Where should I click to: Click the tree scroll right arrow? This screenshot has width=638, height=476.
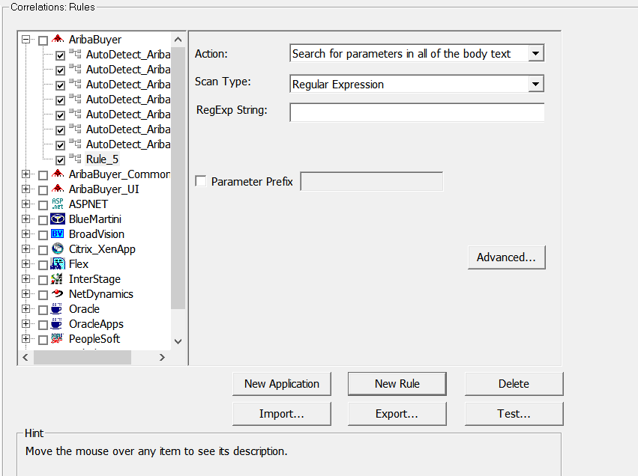coord(162,358)
